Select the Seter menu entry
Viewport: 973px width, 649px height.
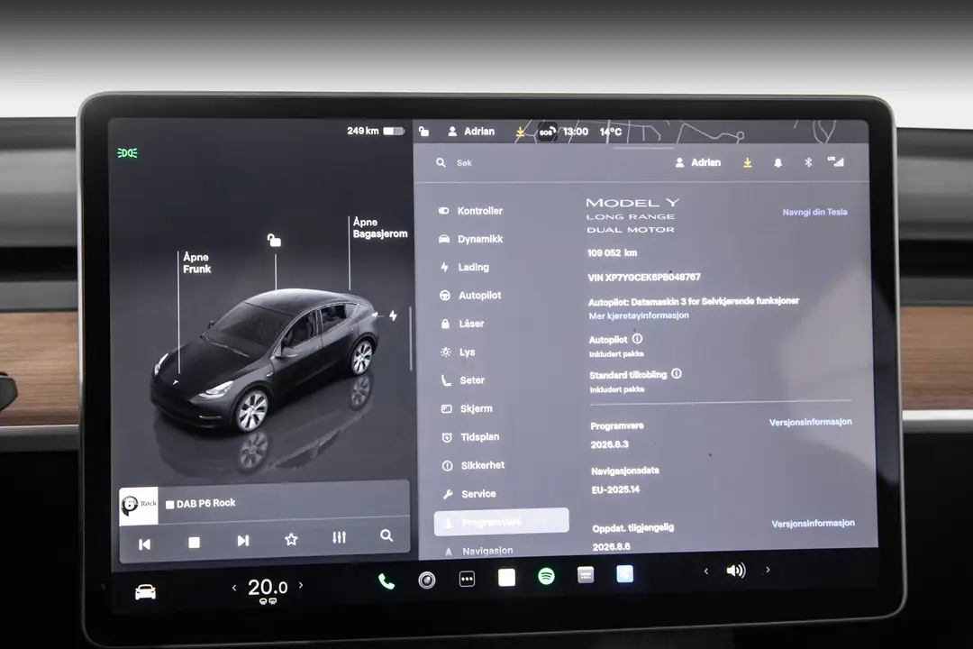coord(463,380)
